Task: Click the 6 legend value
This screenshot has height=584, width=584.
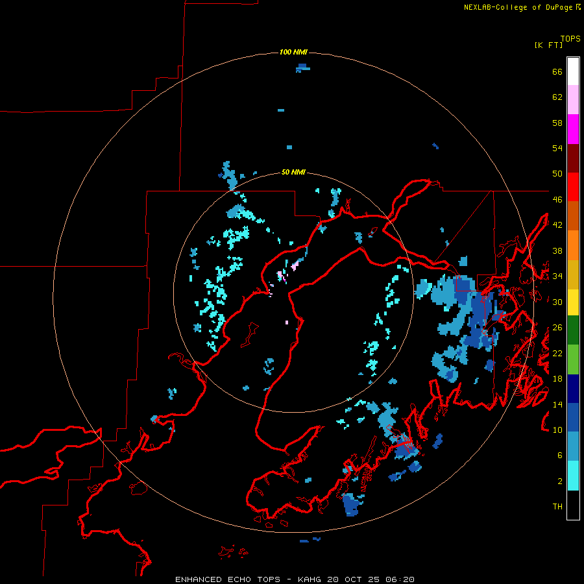Action: [x=560, y=456]
